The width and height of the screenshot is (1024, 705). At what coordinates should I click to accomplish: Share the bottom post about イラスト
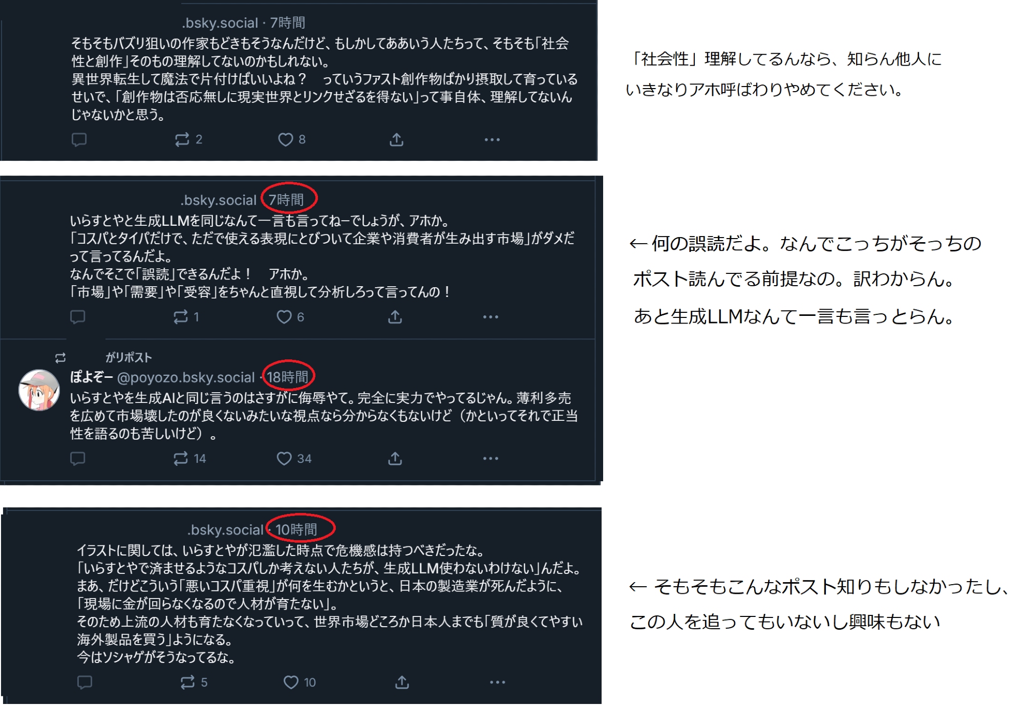pyautogui.click(x=402, y=682)
